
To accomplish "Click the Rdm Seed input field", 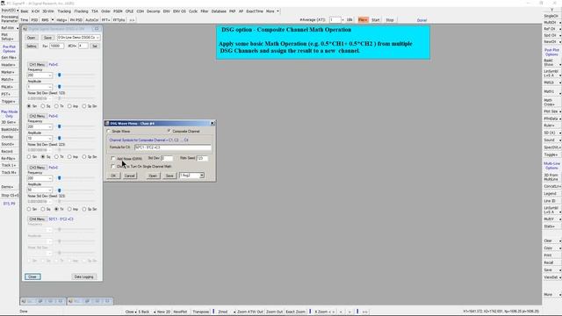I will pyautogui.click(x=202, y=158).
